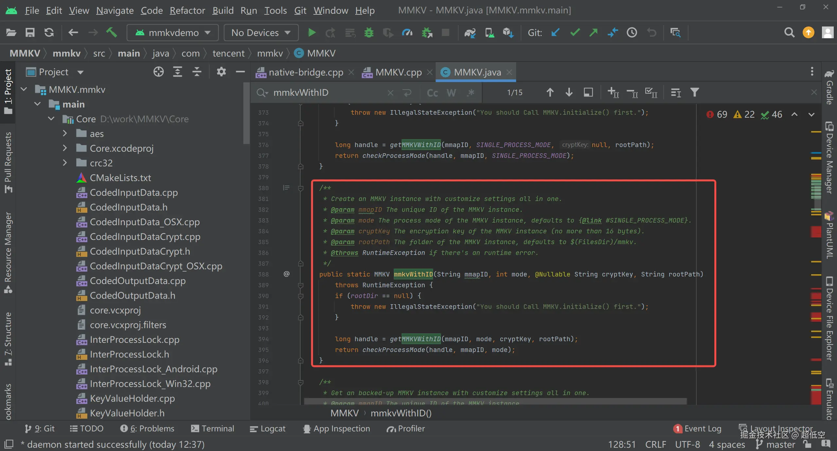Click the green Run app button
837x451 pixels.
[311, 33]
